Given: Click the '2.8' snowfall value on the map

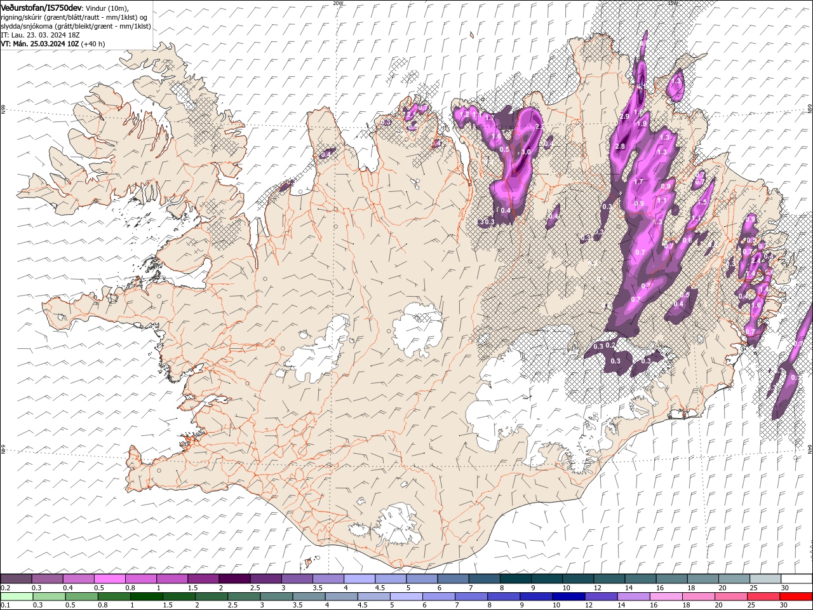Looking at the screenshot, I should tap(621, 147).
